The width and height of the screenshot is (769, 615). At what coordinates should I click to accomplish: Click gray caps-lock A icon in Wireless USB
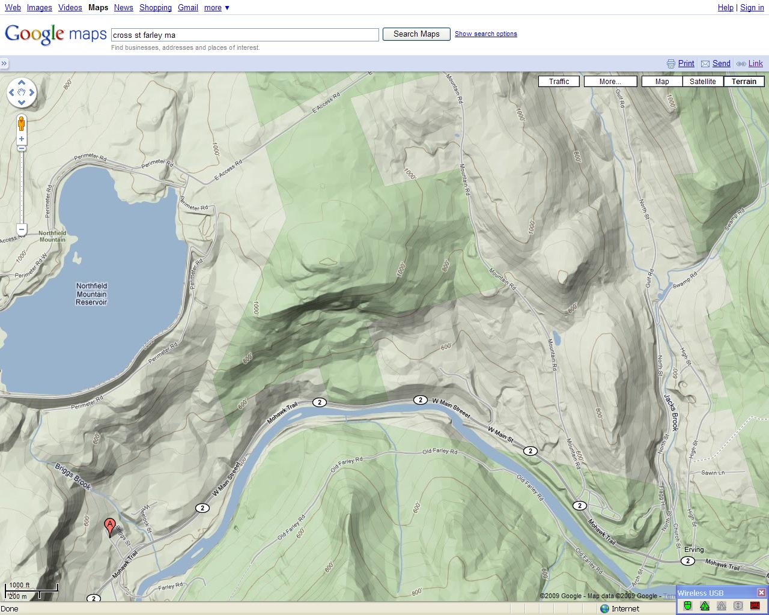click(722, 605)
